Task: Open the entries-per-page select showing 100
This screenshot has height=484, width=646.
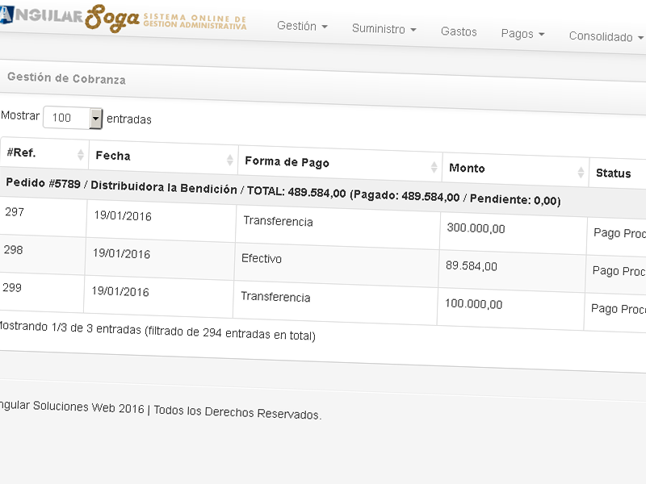Action: point(73,118)
